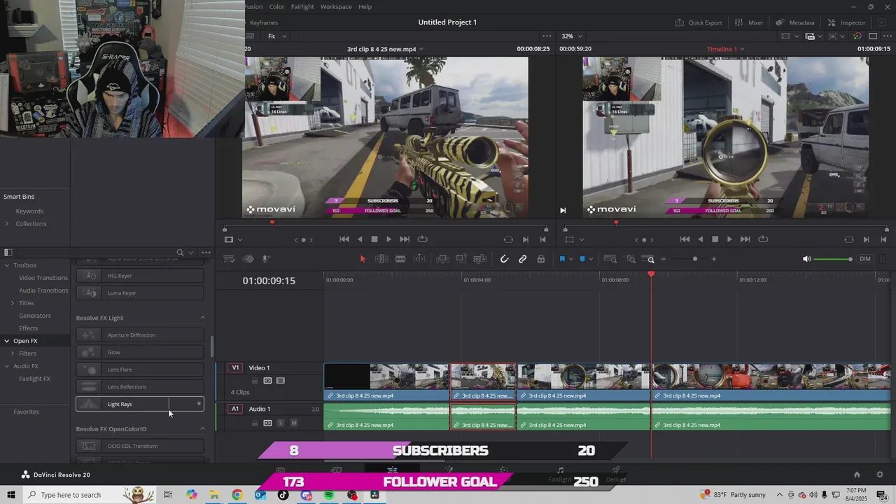
Task: Open the Mixer panel
Action: tap(749, 22)
